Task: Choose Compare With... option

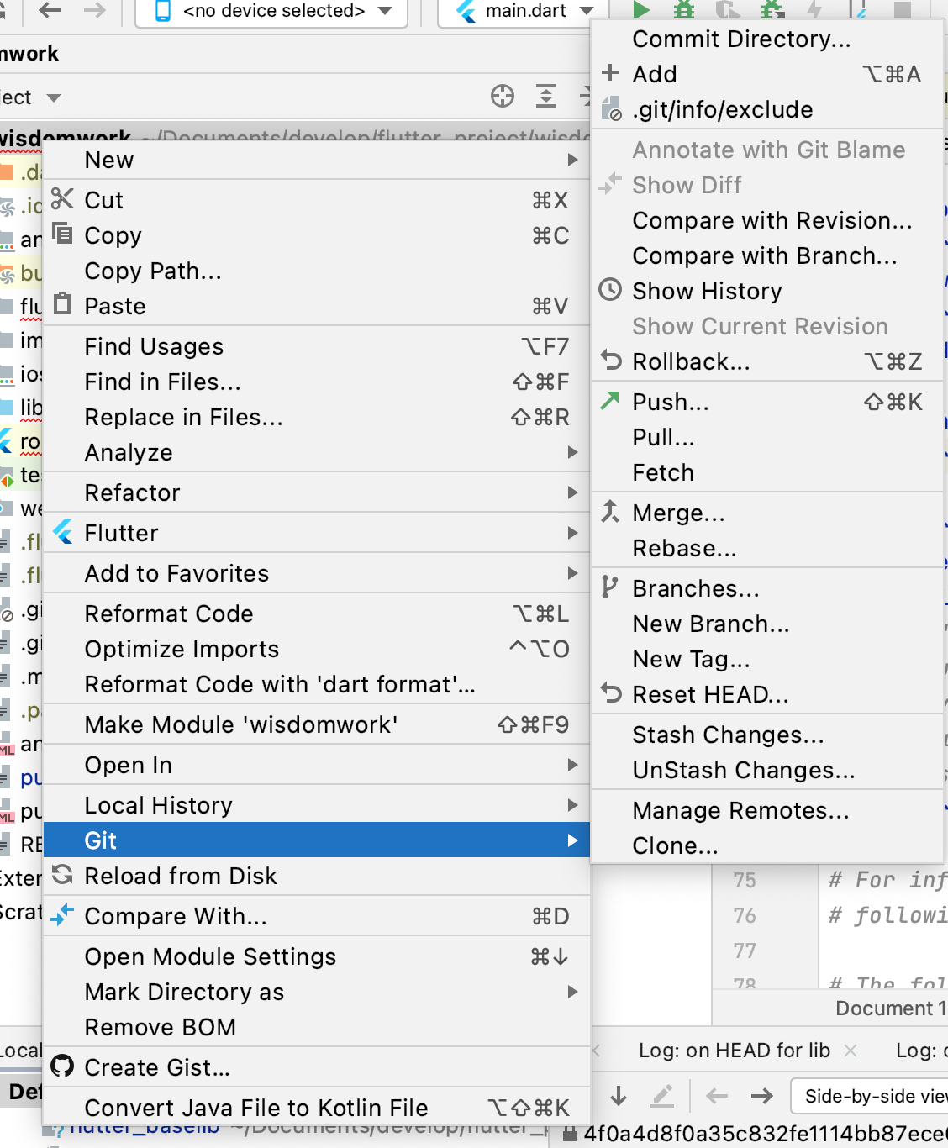Action: [316, 916]
